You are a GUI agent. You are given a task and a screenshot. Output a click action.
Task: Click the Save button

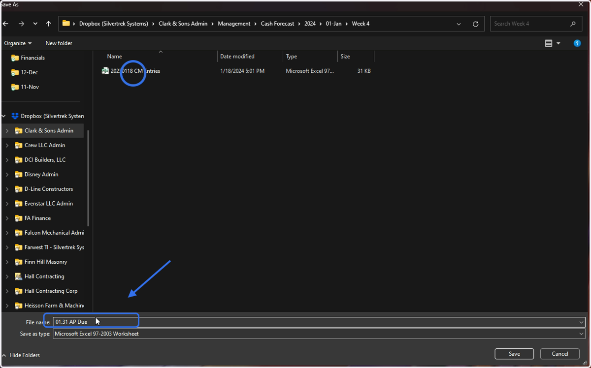click(x=514, y=354)
